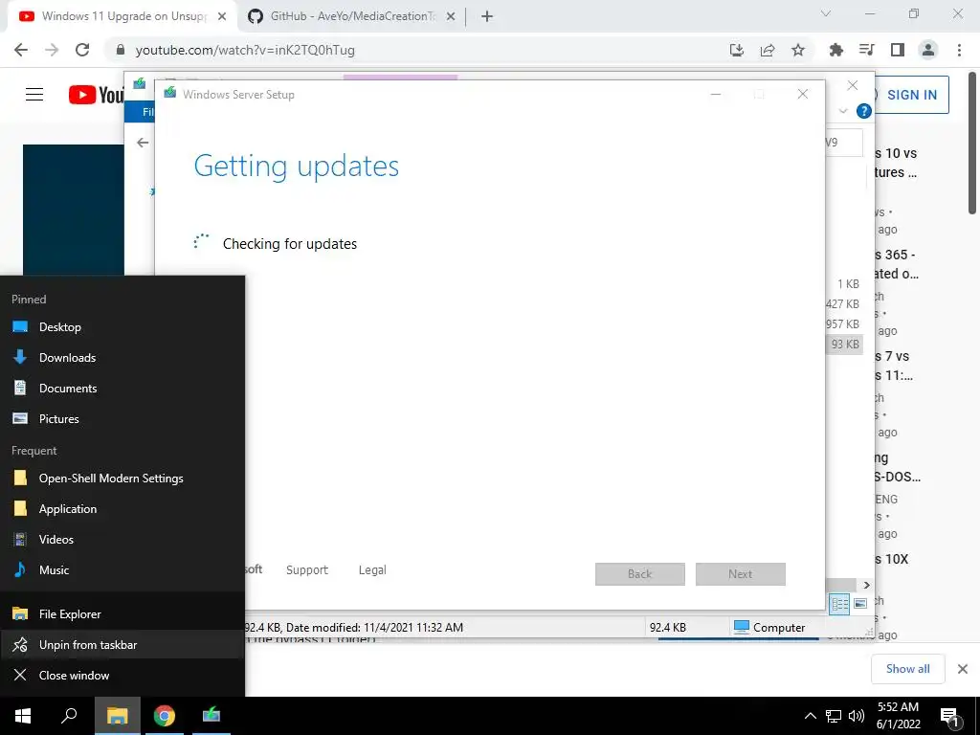Click File Explorer taskbar icon

(x=118, y=716)
